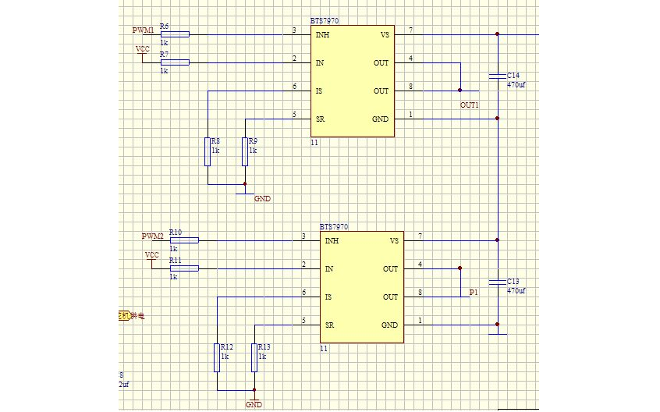Click the vertical resistor R12
Screen dimensions: 660x412
217,357
